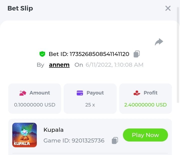Screen dimensions: 180x155
Task: Click the 6/11/2022 bet timestamp
Action: pos(114,65)
